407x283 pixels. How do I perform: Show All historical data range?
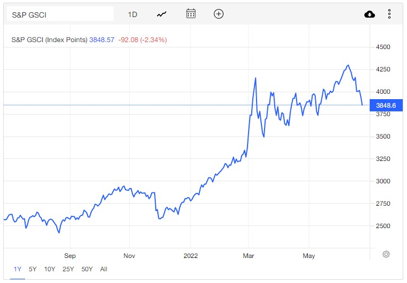(103, 269)
